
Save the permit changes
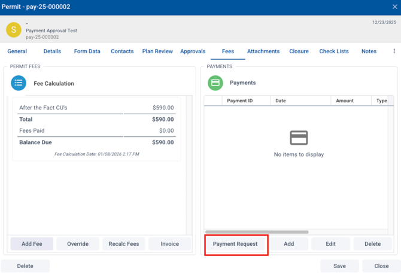coord(340,266)
